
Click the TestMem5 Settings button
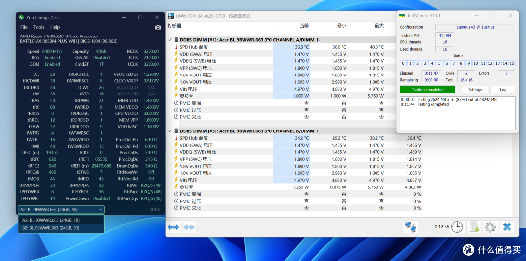pyautogui.click(x=475, y=90)
